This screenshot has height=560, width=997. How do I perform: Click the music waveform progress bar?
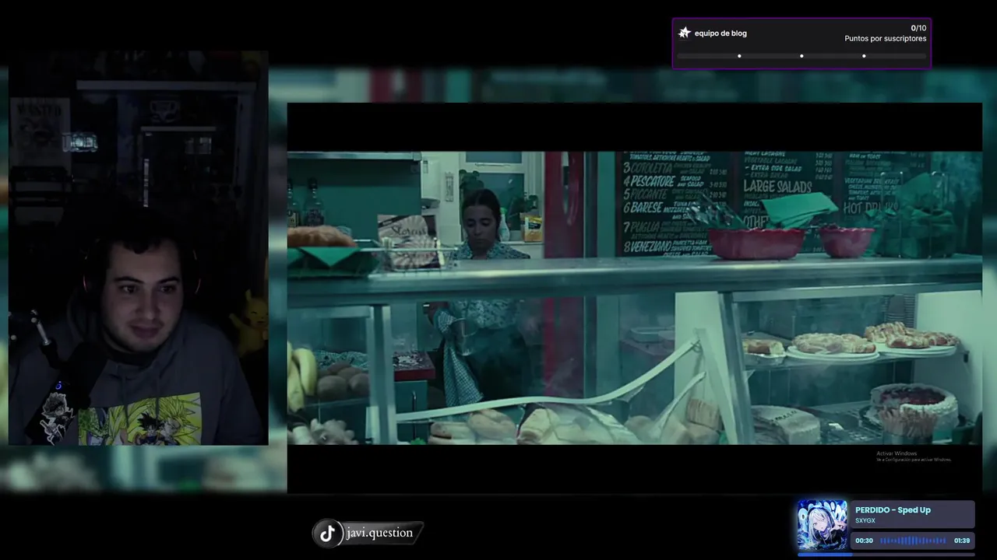click(913, 541)
